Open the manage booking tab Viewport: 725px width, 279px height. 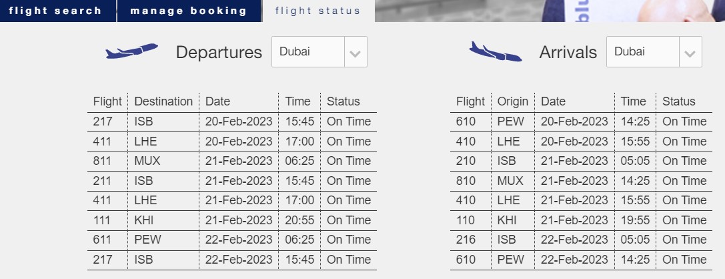tap(189, 11)
